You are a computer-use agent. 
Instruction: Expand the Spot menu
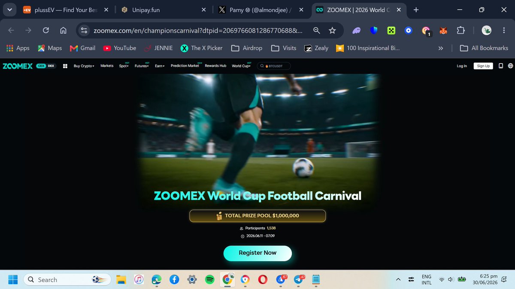(x=124, y=66)
